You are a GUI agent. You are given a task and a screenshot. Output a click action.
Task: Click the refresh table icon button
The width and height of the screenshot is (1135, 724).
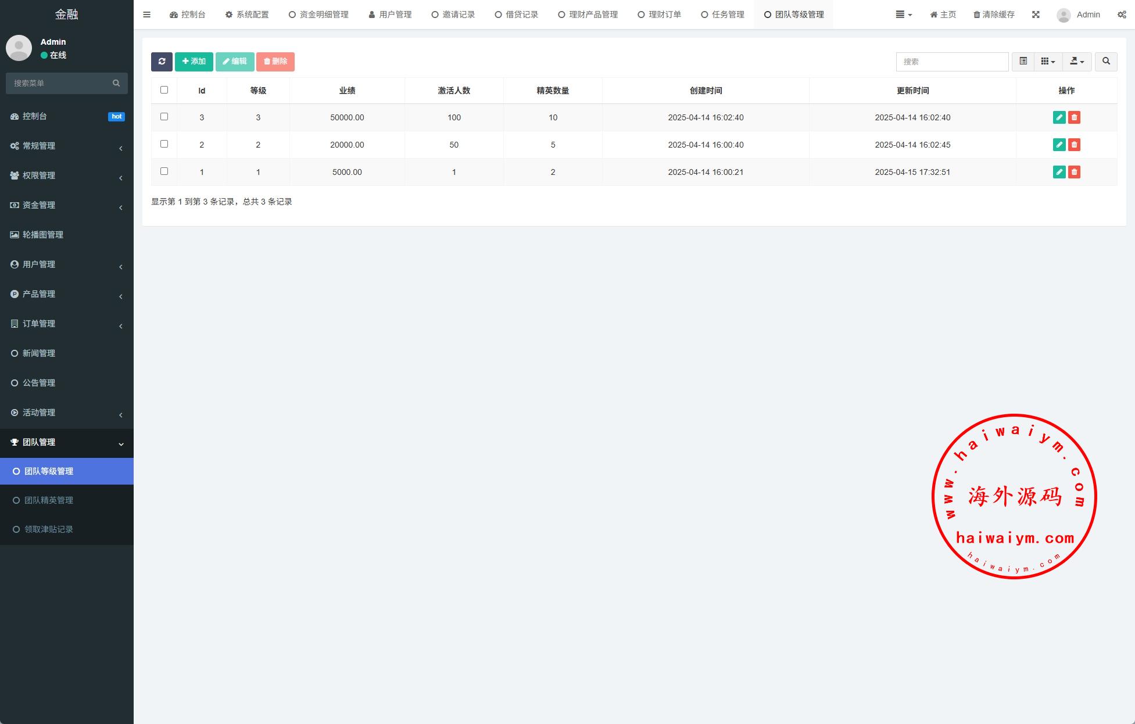coord(162,62)
